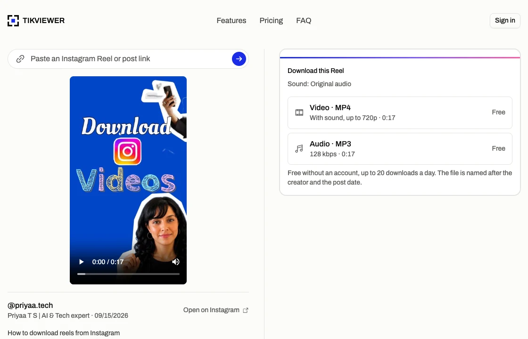Click the Sign in button
The image size is (528, 339).
pos(505,21)
